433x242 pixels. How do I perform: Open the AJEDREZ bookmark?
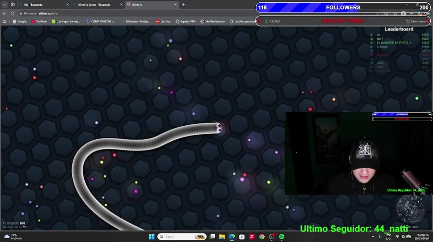tap(272, 22)
